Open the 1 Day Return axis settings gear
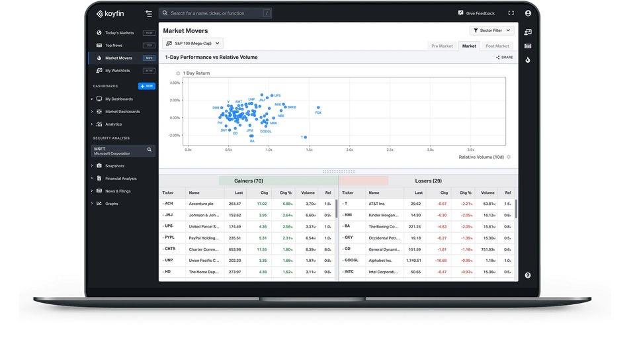Viewport: 635px width, 338px height. click(x=178, y=73)
